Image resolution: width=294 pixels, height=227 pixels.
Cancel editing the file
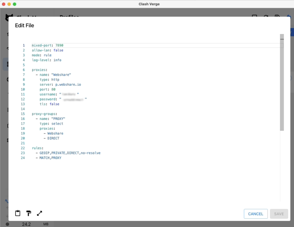tap(256, 214)
